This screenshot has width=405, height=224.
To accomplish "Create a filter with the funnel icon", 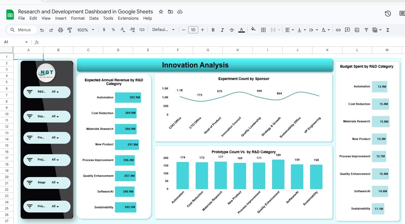I will (x=366, y=30).
